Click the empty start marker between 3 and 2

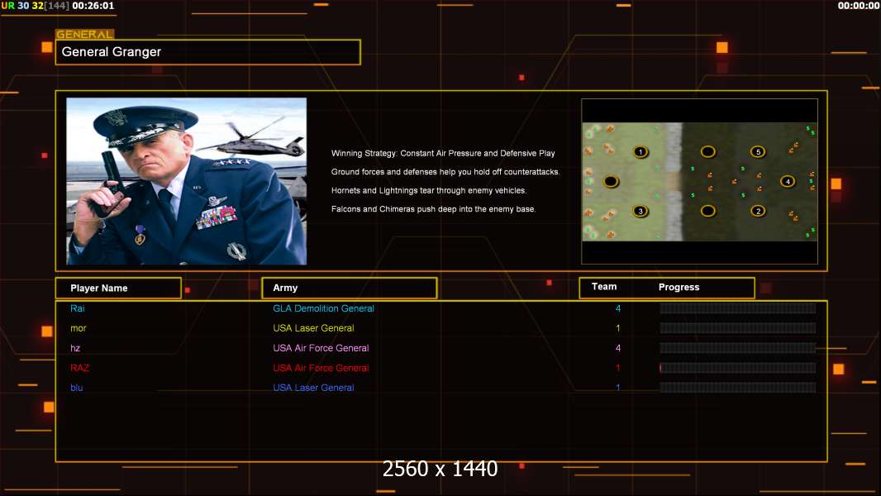pyautogui.click(x=708, y=211)
